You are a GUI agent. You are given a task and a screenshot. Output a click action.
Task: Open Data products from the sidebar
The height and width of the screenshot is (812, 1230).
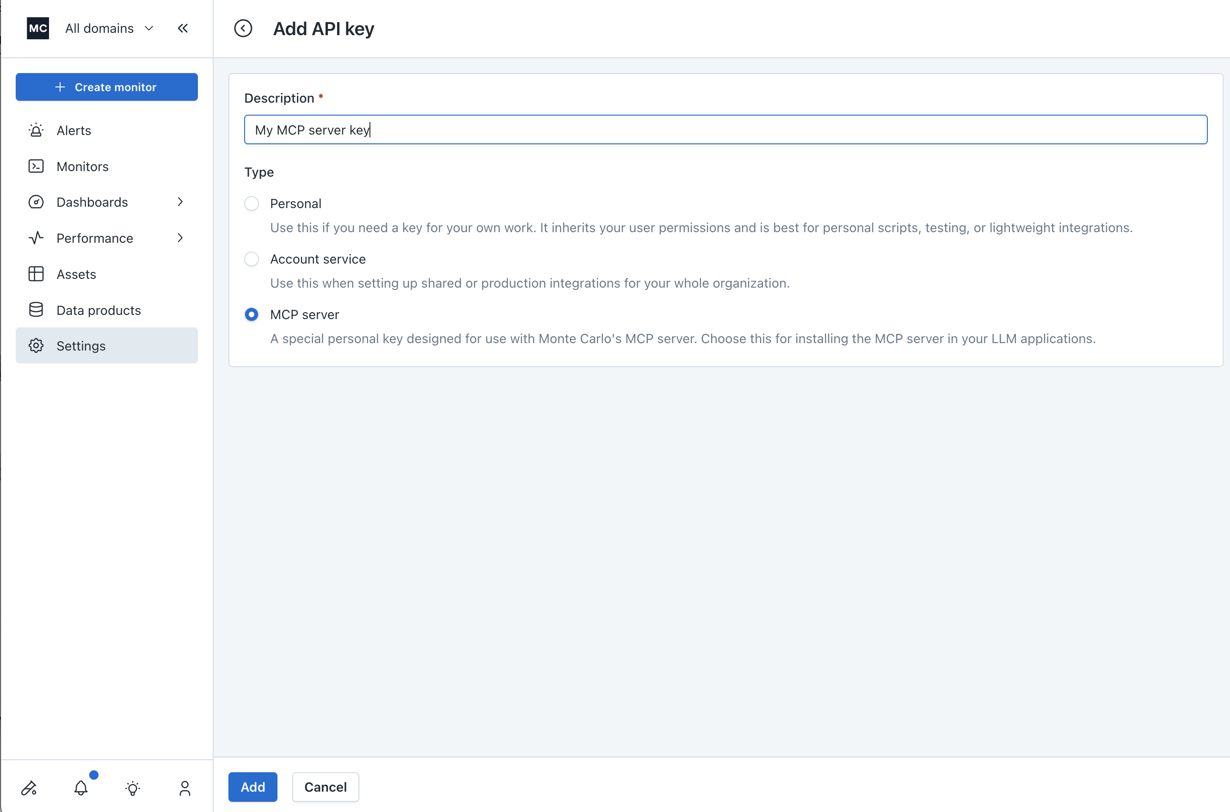(x=98, y=310)
